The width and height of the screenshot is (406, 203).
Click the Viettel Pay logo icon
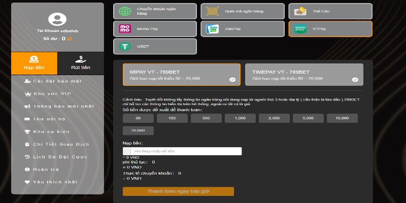[300, 29]
